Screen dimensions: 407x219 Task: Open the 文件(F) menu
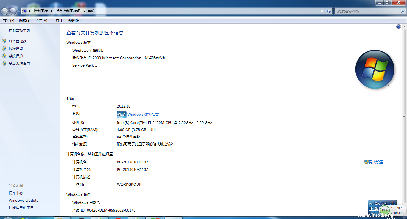[x=8, y=21]
